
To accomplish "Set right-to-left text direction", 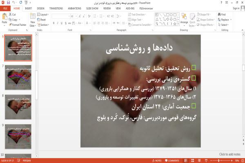I will (x=118, y=23).
